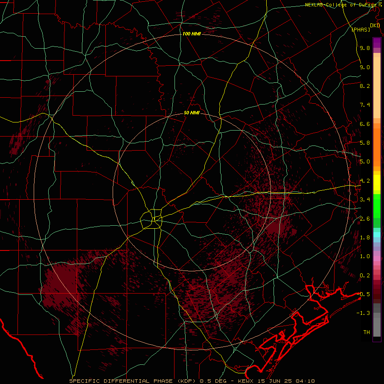
Task: Click the 50 NMI range ring label
Action: coord(192,113)
